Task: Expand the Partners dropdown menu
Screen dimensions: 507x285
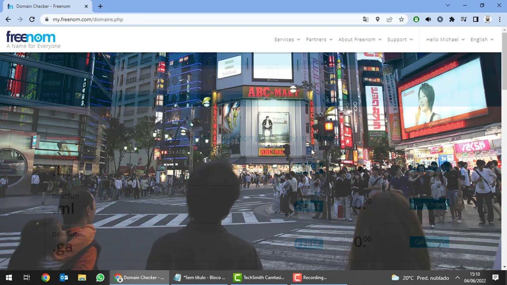Action: point(319,39)
